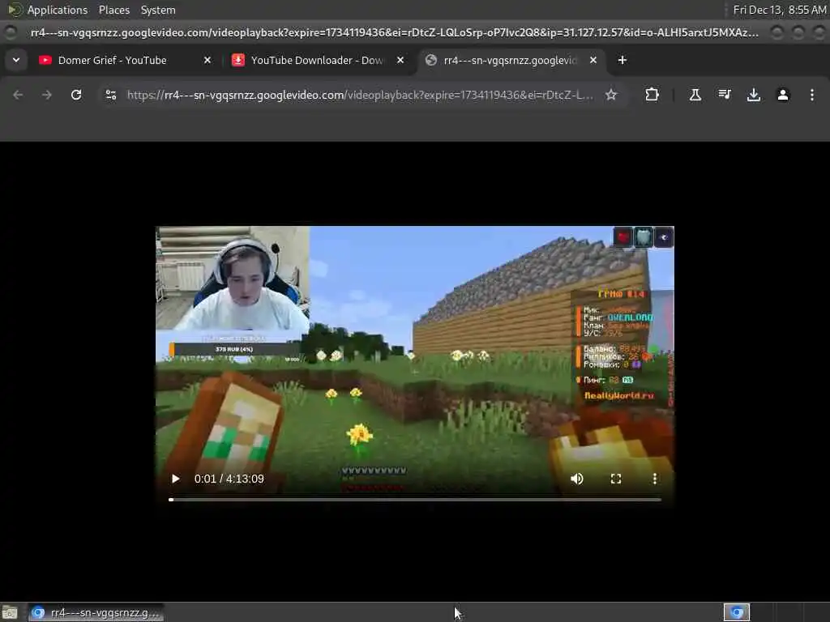830x622 pixels.
Task: Click the YouTube favicon on first tab
Action: pos(45,60)
